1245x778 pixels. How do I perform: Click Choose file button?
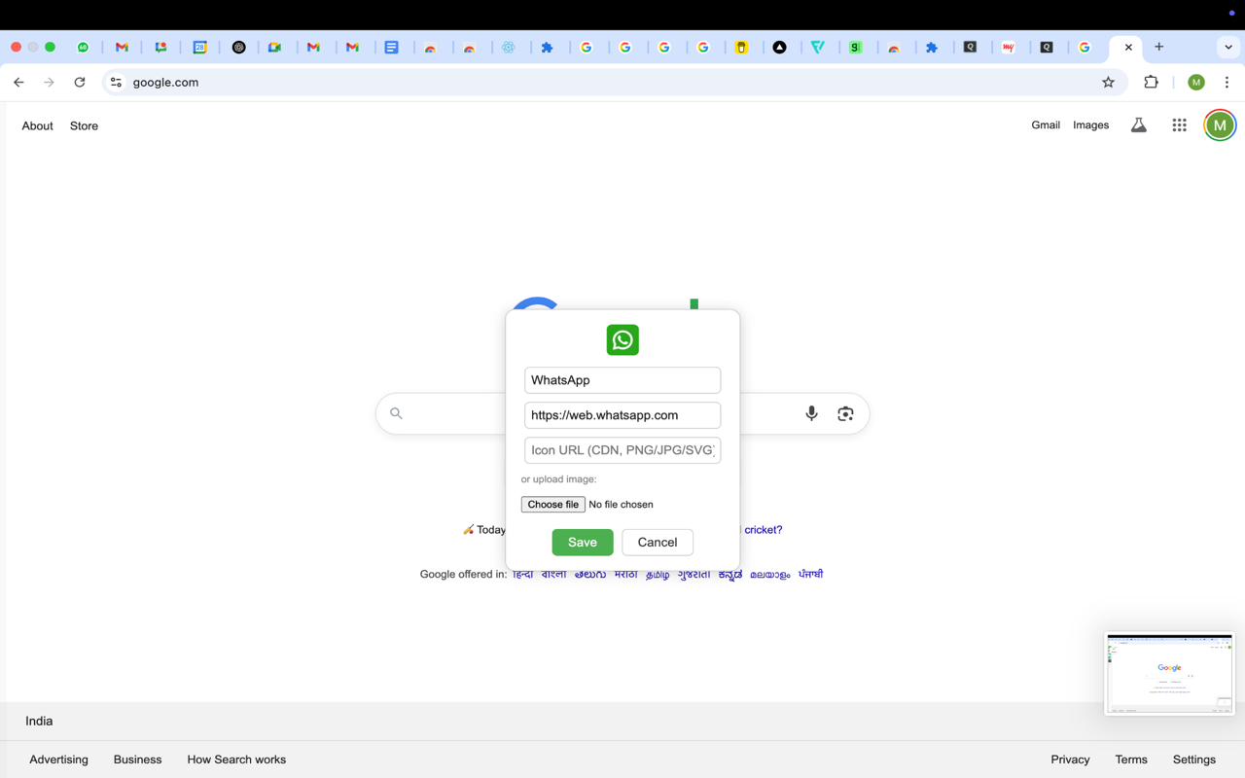point(552,505)
